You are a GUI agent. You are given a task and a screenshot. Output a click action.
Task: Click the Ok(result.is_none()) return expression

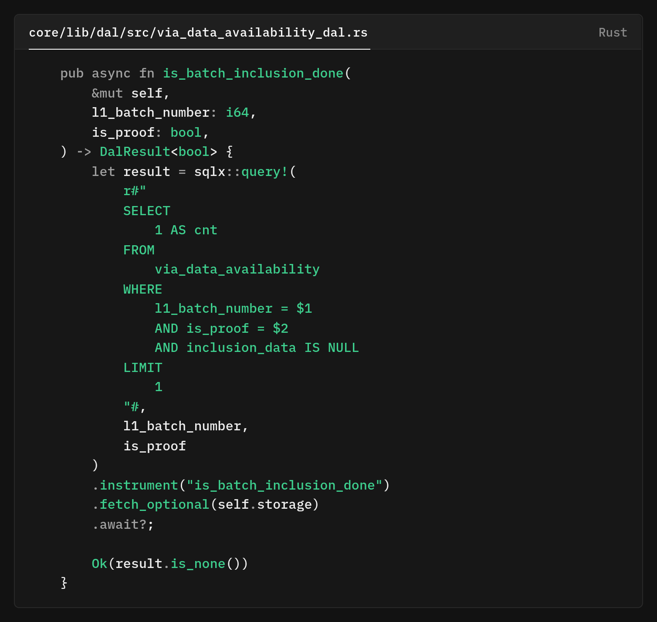click(x=169, y=564)
